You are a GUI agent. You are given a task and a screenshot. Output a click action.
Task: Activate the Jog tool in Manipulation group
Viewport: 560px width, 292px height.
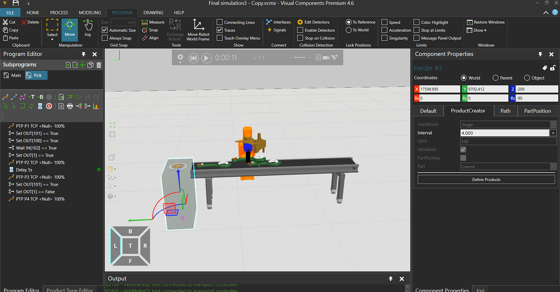point(88,28)
